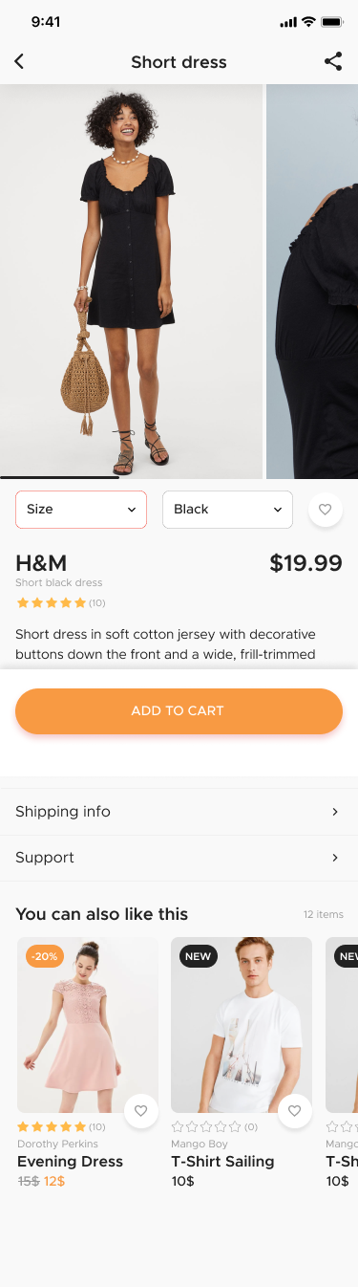Favorite the H&M dress with heart icon

pyautogui.click(x=326, y=510)
